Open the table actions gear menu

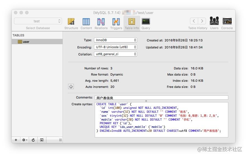tap(25, 140)
